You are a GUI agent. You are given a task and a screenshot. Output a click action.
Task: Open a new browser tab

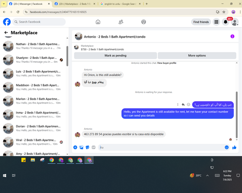(x=147, y=4)
